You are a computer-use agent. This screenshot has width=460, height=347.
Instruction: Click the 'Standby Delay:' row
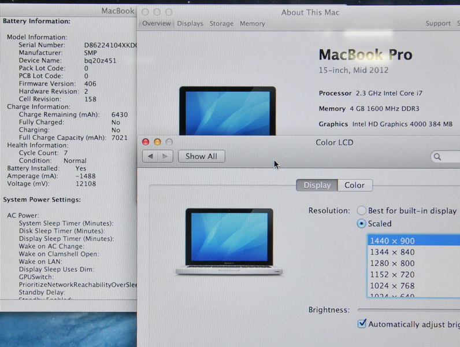42,293
